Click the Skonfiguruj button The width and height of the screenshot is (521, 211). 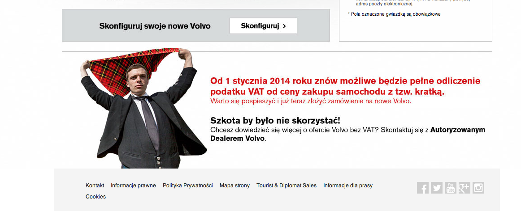click(263, 26)
